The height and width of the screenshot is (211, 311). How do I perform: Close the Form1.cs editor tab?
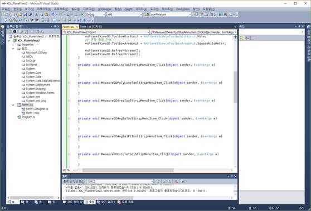(x=77, y=26)
